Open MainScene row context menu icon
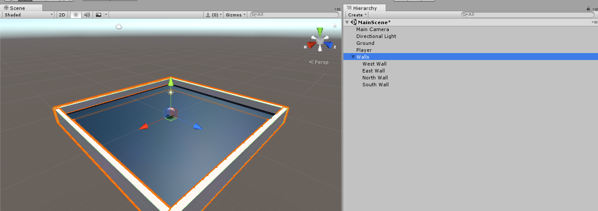Image resolution: width=598 pixels, height=211 pixels. click(x=594, y=22)
